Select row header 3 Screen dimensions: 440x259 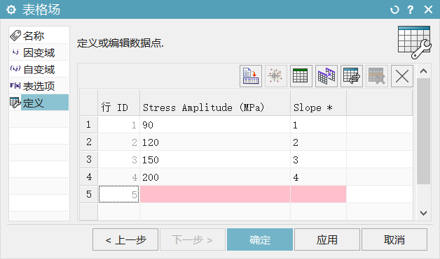coord(89,159)
